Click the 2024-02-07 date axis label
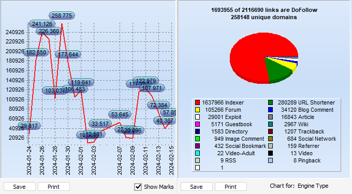 [x=120, y=160]
